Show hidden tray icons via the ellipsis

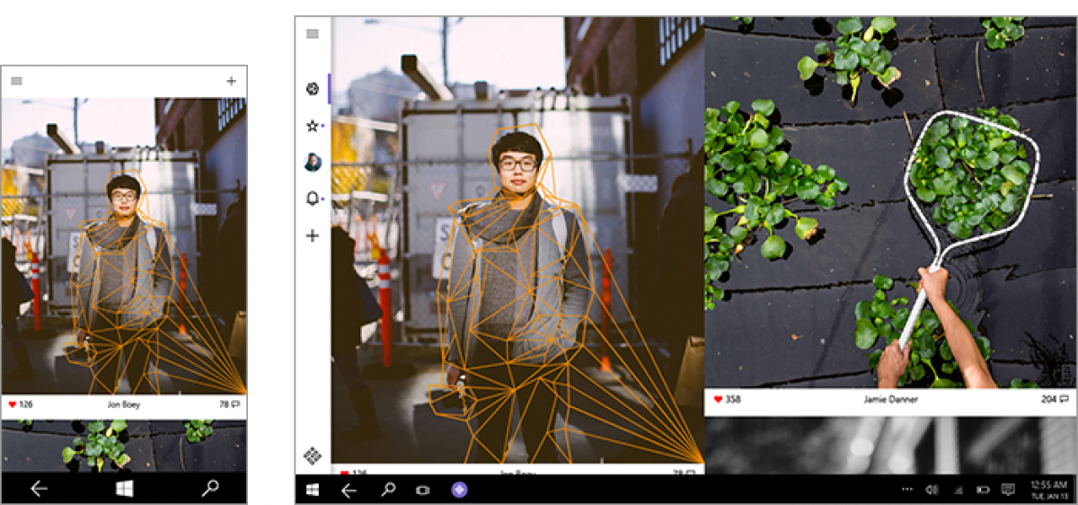(907, 490)
